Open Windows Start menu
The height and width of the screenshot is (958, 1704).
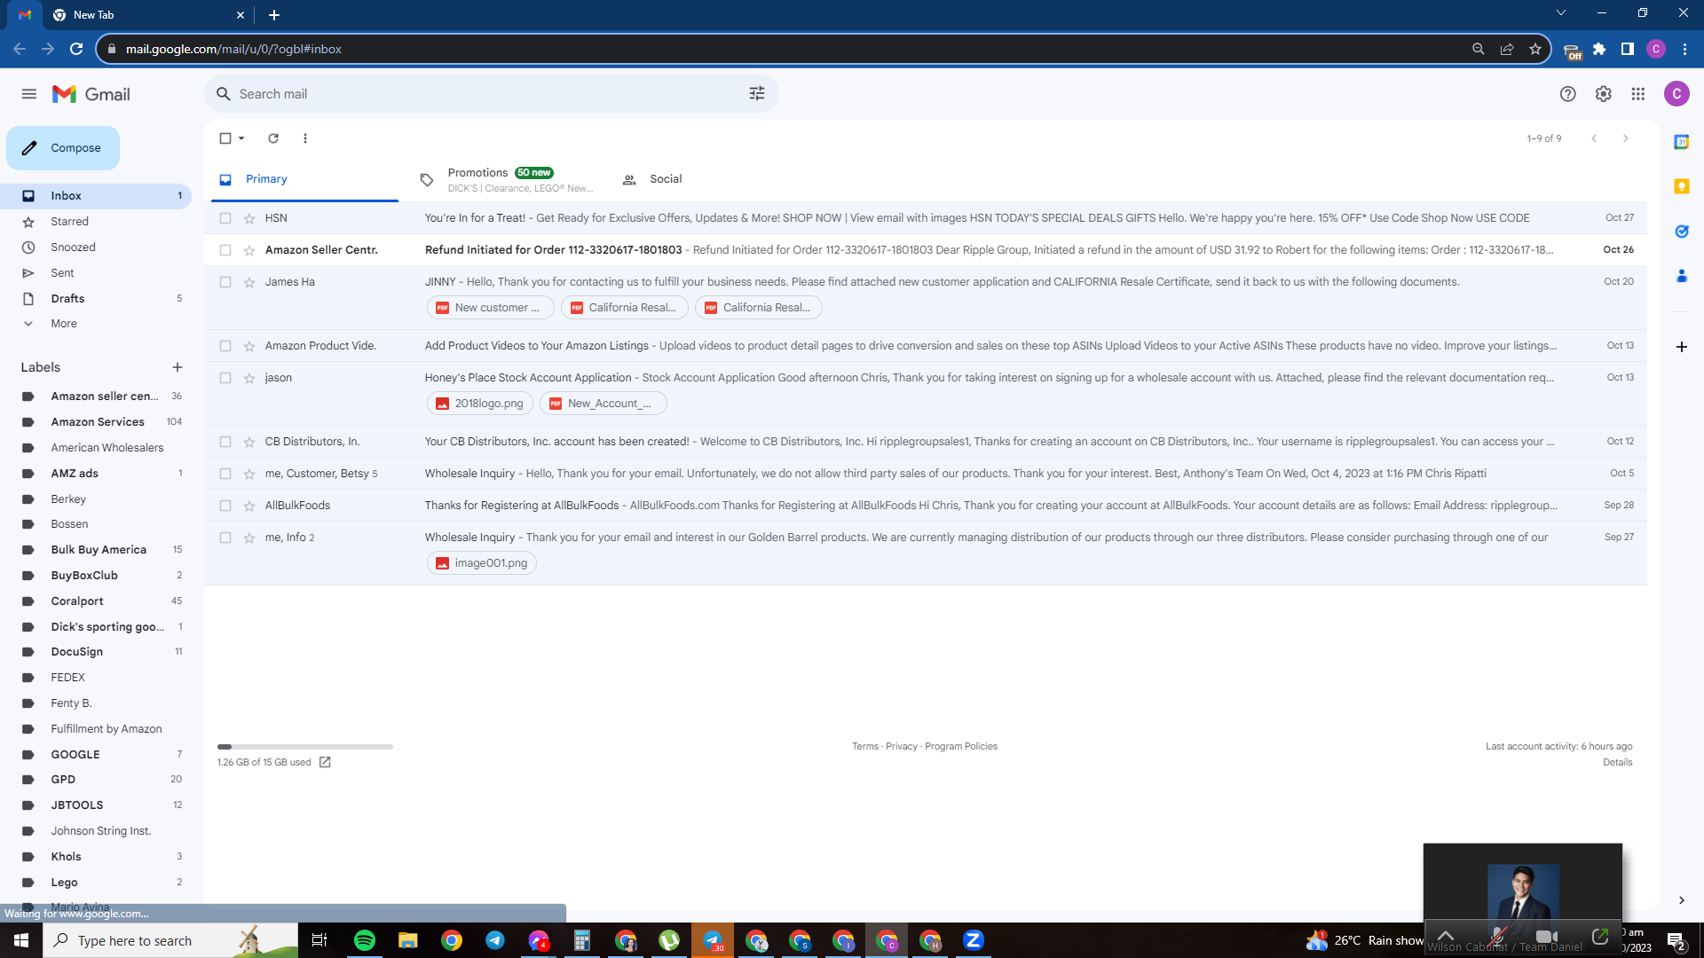click(x=21, y=940)
